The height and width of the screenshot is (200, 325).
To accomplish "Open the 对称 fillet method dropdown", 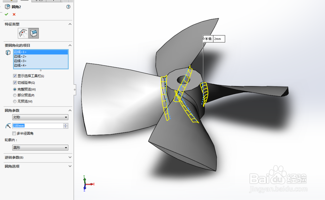I will [40, 117].
